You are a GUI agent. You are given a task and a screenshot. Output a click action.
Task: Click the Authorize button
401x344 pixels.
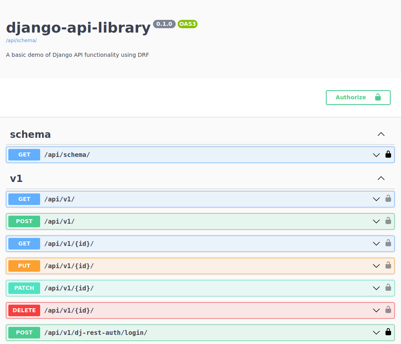[358, 97]
